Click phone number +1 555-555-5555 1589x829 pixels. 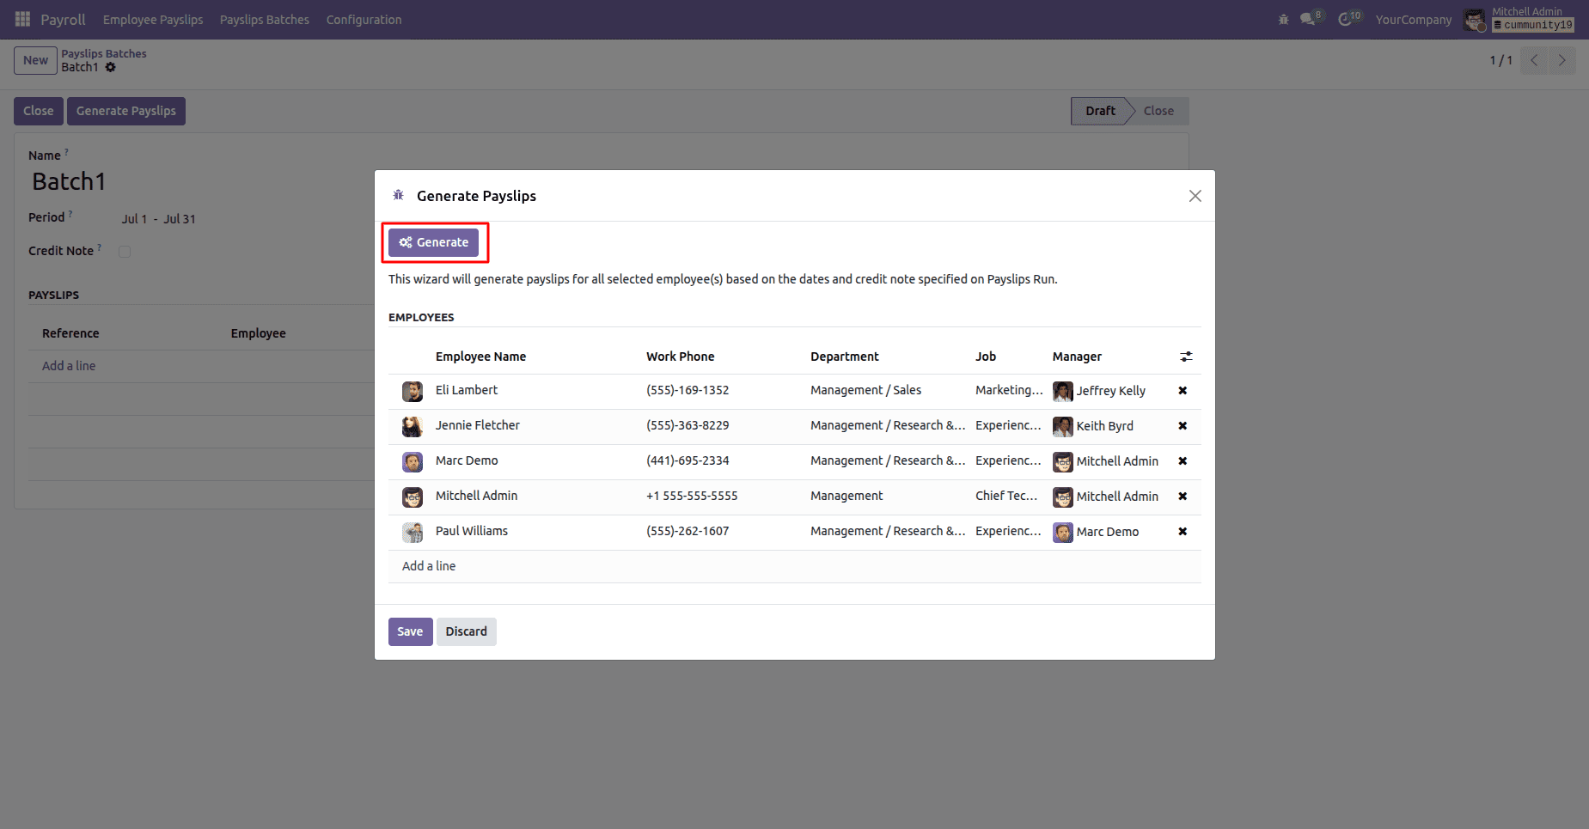coord(692,496)
